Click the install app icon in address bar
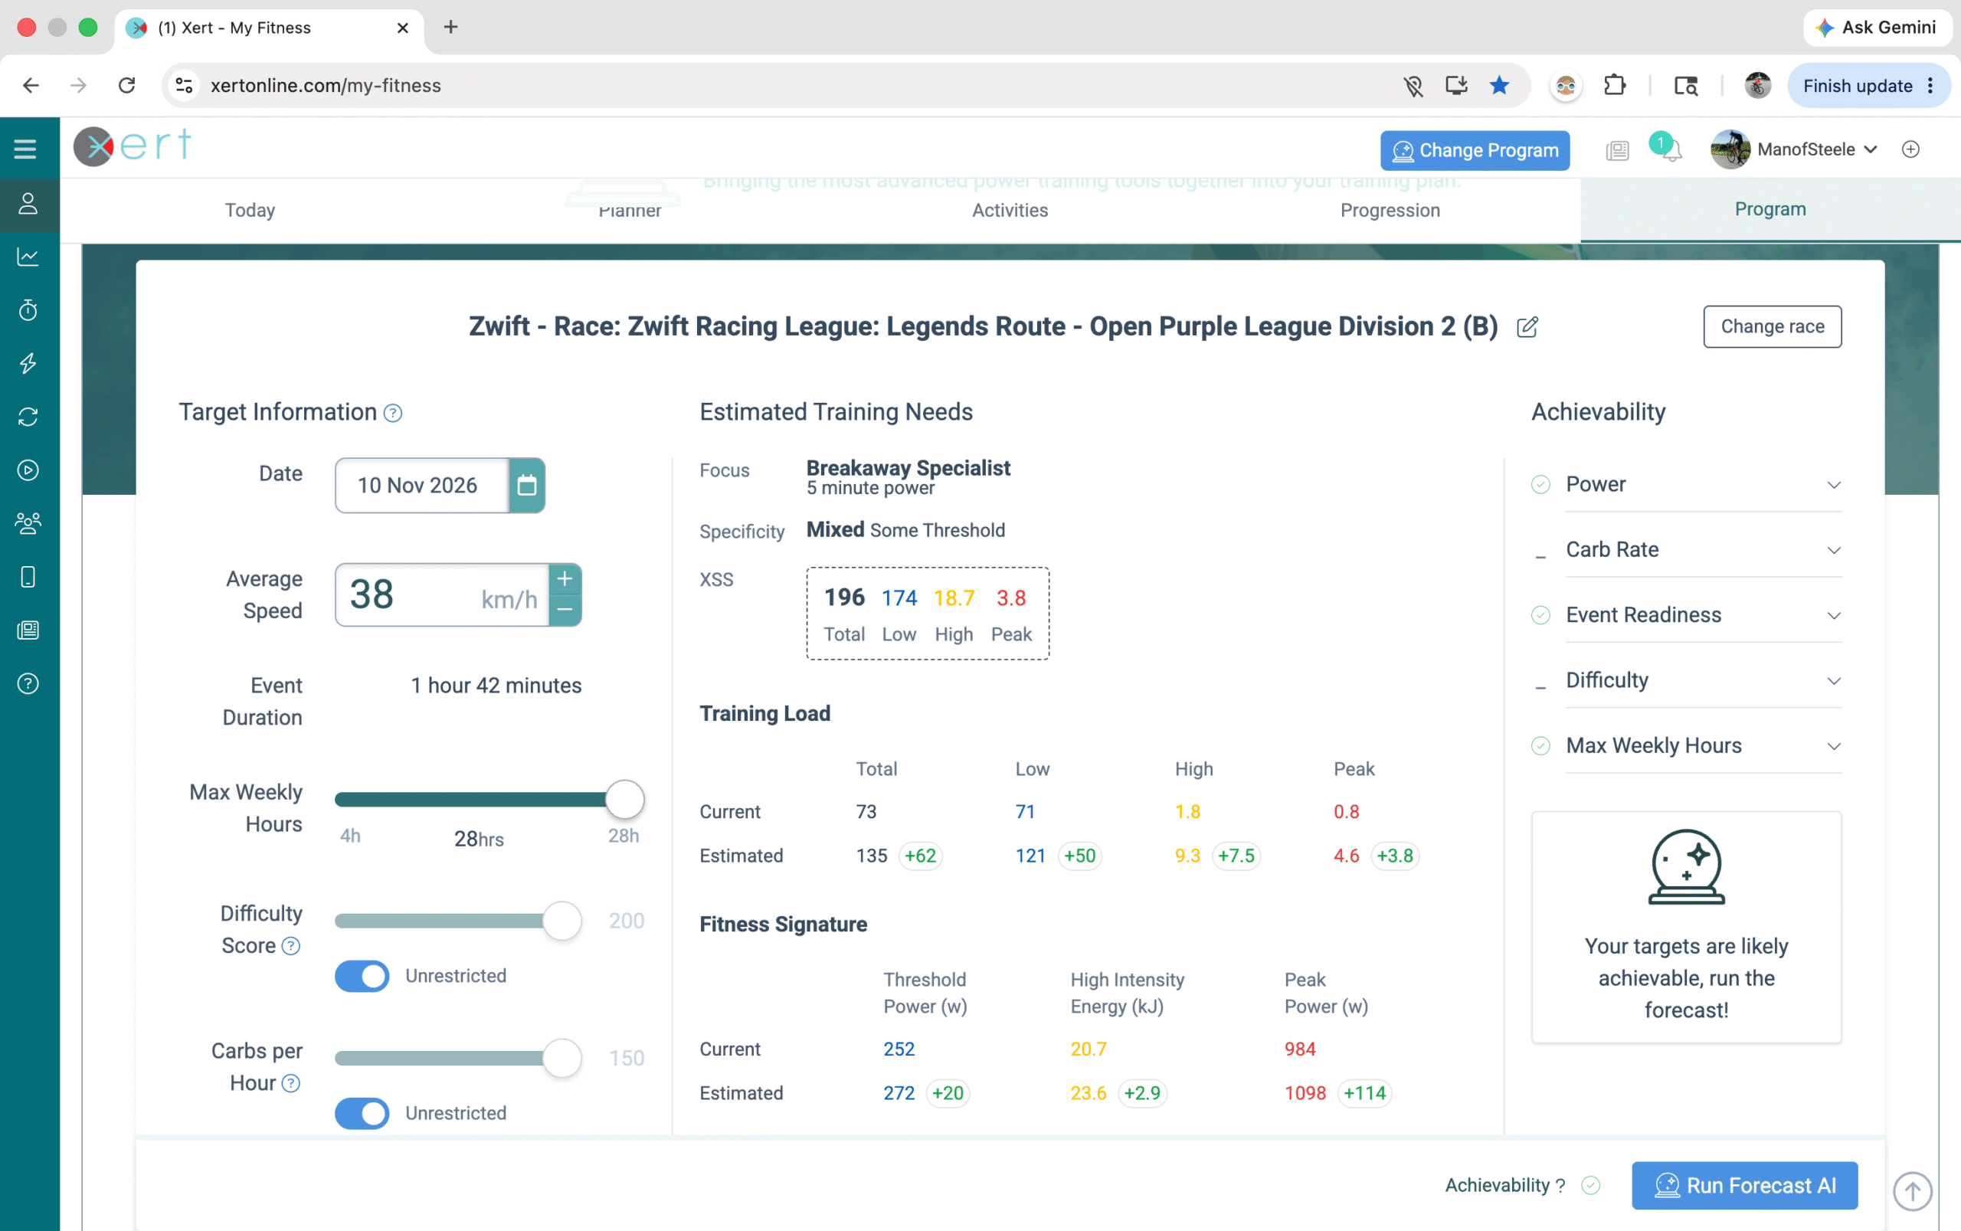The height and width of the screenshot is (1231, 1961). [x=1456, y=86]
